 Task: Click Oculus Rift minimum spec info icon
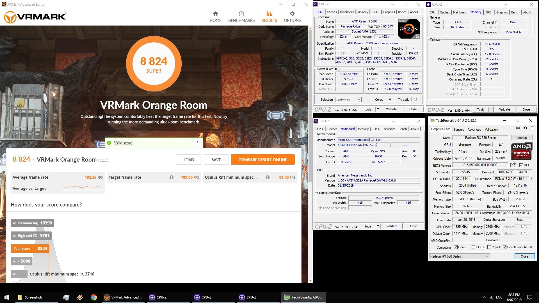(x=268, y=177)
